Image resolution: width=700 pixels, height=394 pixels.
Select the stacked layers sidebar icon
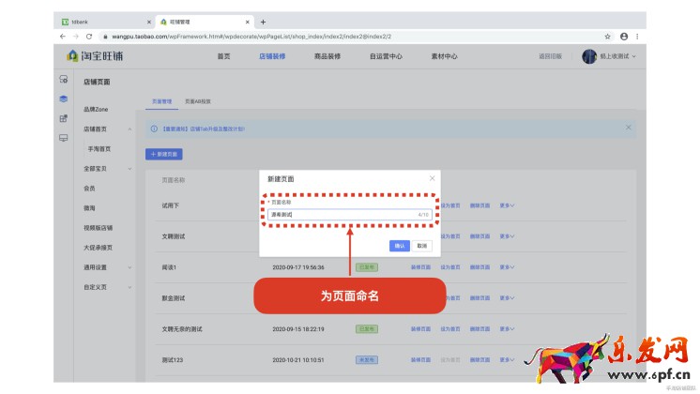point(63,98)
